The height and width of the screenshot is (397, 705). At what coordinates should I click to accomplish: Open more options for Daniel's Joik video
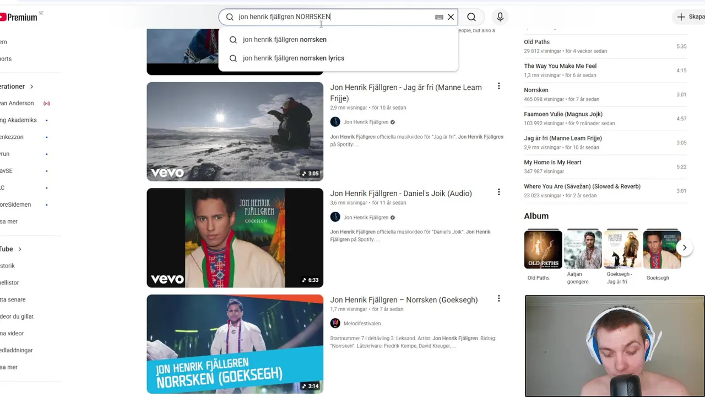[498, 192]
